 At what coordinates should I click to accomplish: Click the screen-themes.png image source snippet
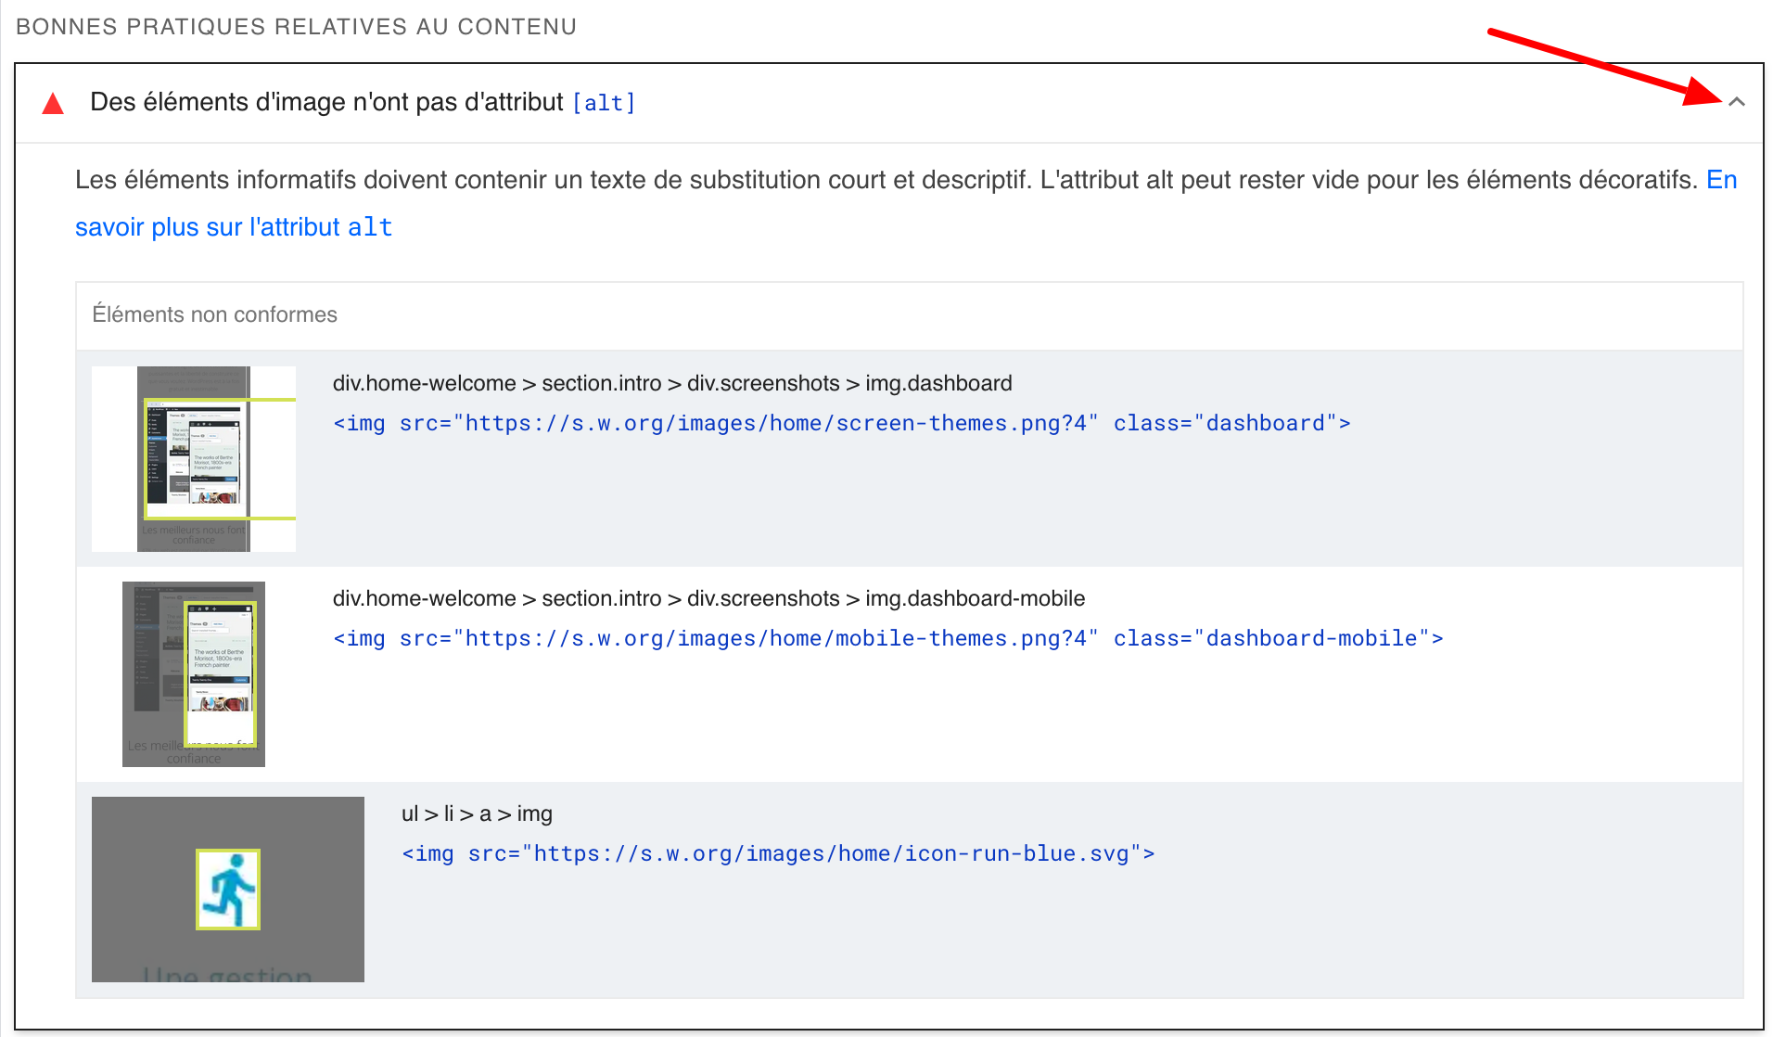[x=839, y=422]
